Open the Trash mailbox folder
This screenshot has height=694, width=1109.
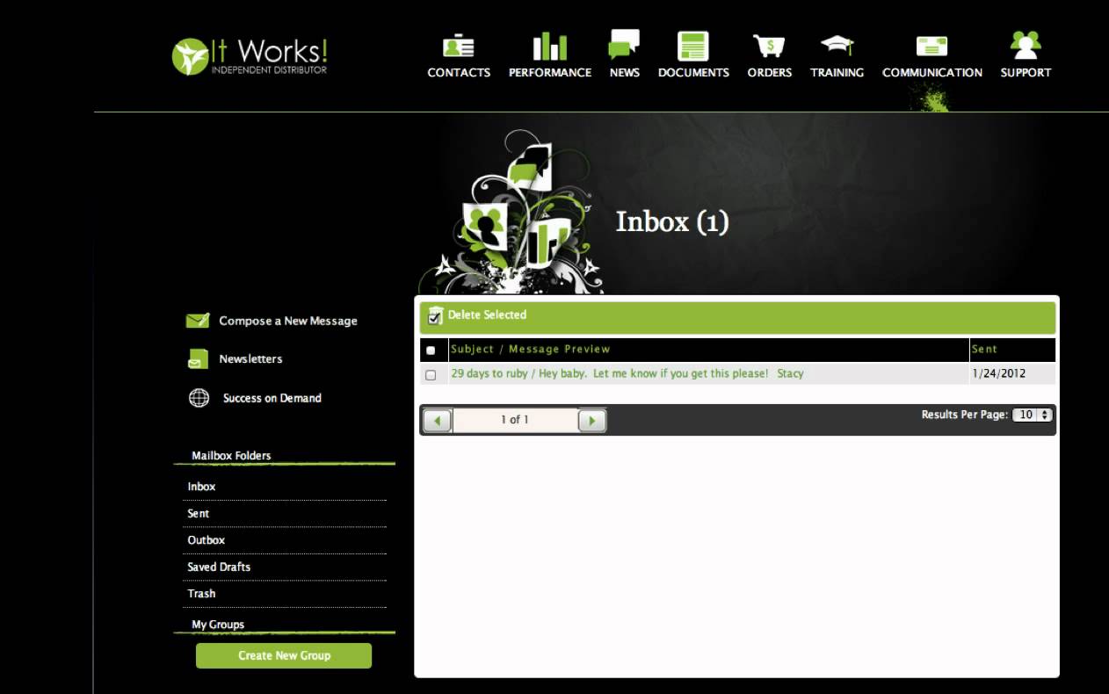pos(201,593)
